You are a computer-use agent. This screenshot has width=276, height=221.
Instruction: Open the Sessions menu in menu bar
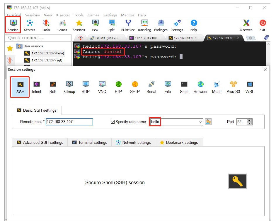[x=33, y=15]
